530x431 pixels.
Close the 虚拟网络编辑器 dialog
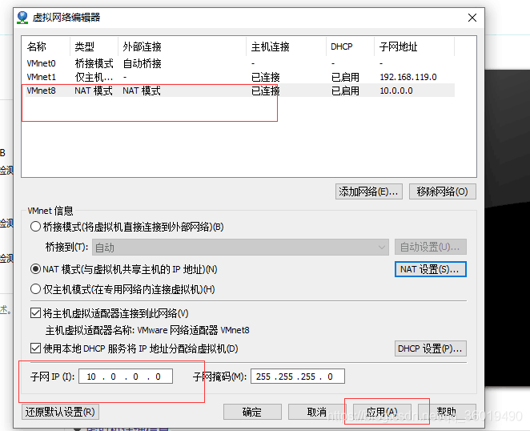[x=472, y=18]
